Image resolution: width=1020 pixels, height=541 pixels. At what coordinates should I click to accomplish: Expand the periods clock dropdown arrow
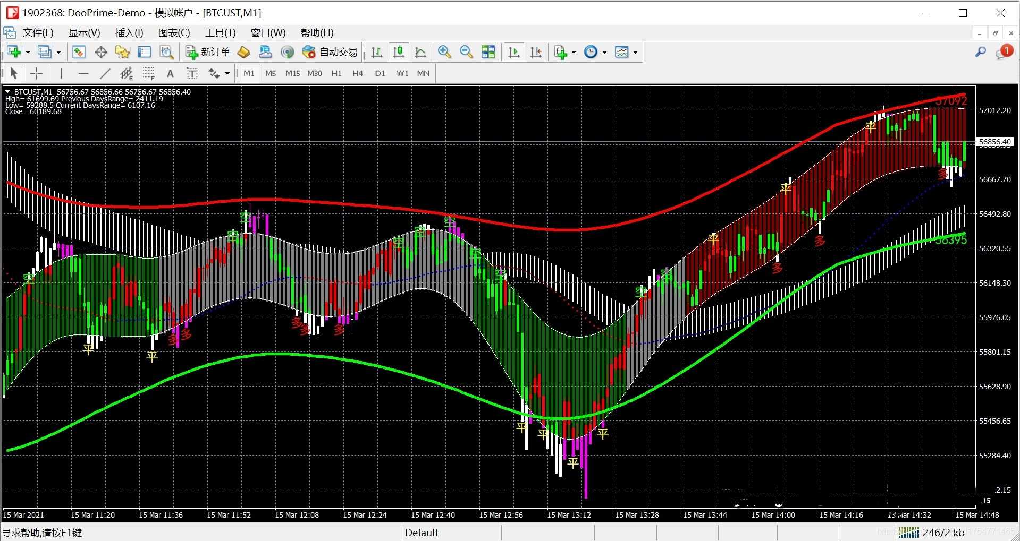point(604,52)
